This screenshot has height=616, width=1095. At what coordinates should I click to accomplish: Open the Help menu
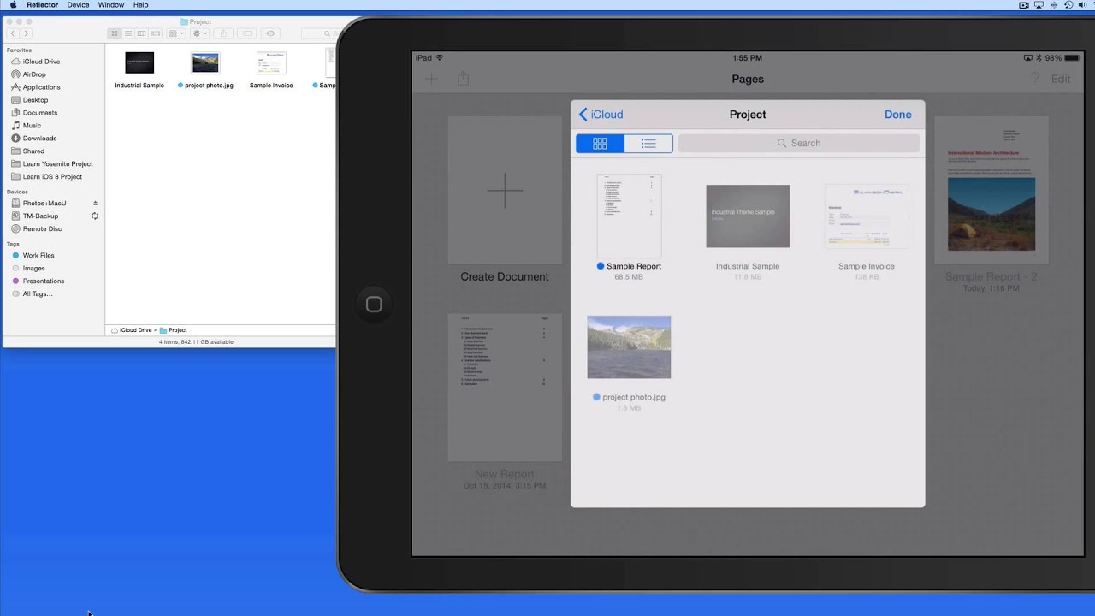141,5
